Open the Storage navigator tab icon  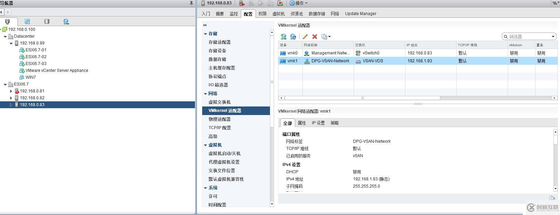coord(47,21)
